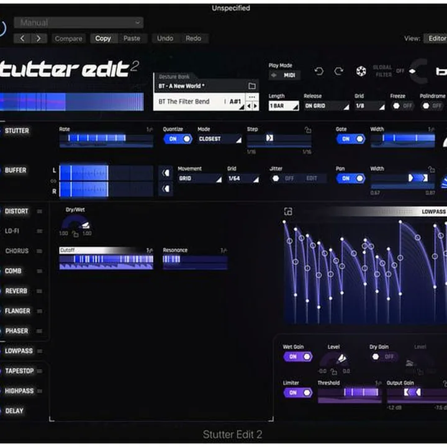Screen dimensions: 447x447
Task: Toggle the Stutter Gate switch
Action: pyautogui.click(x=351, y=139)
